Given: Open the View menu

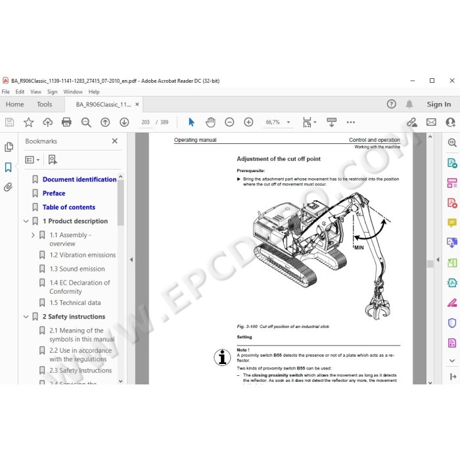Looking at the screenshot, I should point(35,92).
